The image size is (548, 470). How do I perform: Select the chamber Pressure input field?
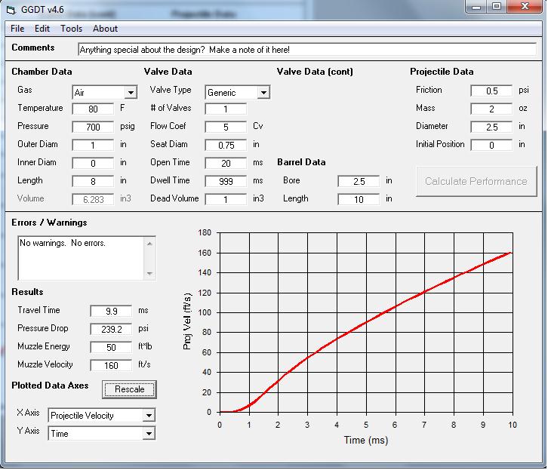point(93,127)
